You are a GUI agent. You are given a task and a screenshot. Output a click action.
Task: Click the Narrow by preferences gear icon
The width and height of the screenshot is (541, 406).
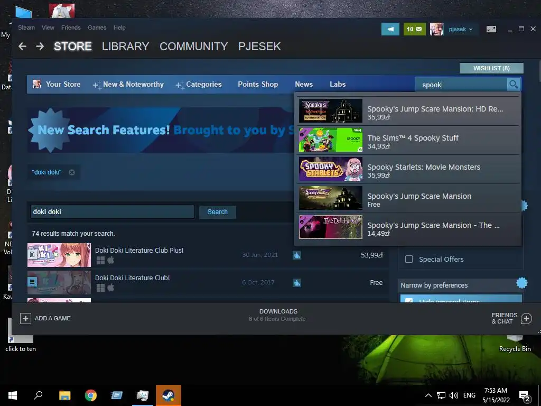point(521,283)
